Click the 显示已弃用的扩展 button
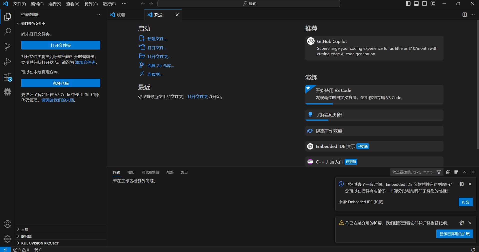Image resolution: width=479 pixels, height=252 pixels. [x=455, y=234]
